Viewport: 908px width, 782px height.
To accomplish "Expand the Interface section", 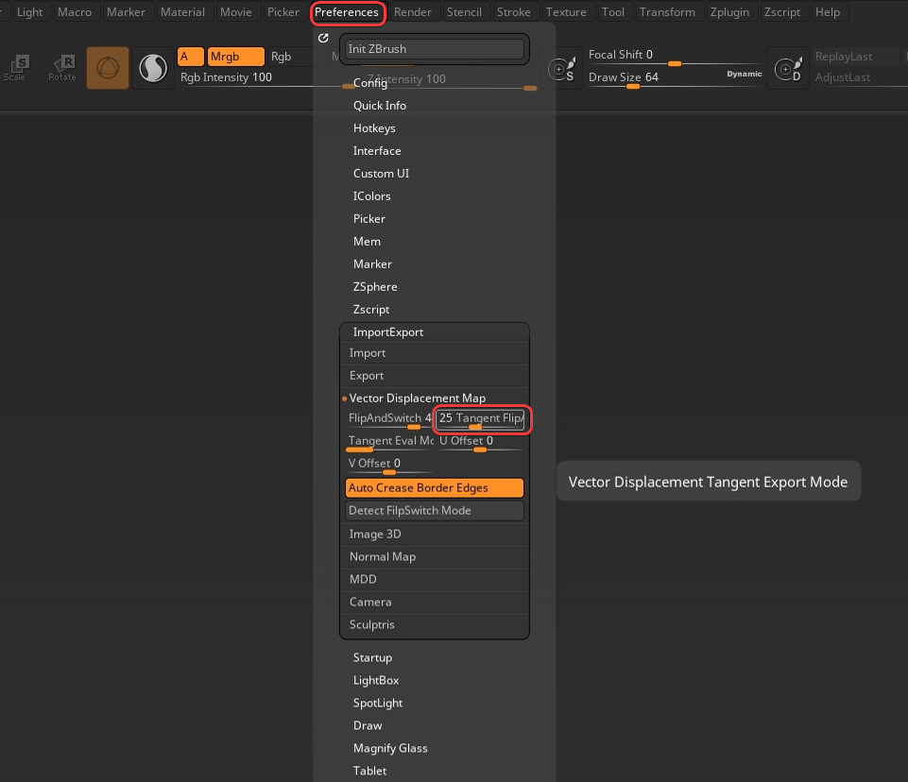I will 377,150.
